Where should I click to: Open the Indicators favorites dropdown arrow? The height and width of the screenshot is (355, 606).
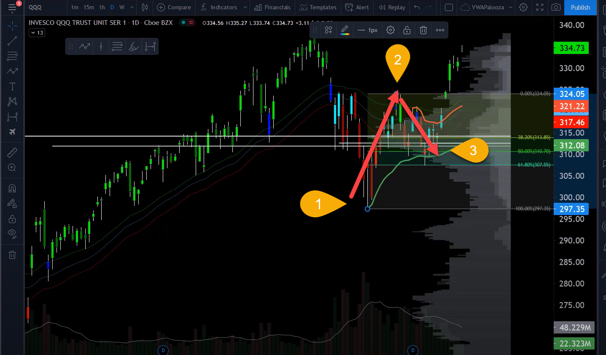click(245, 7)
